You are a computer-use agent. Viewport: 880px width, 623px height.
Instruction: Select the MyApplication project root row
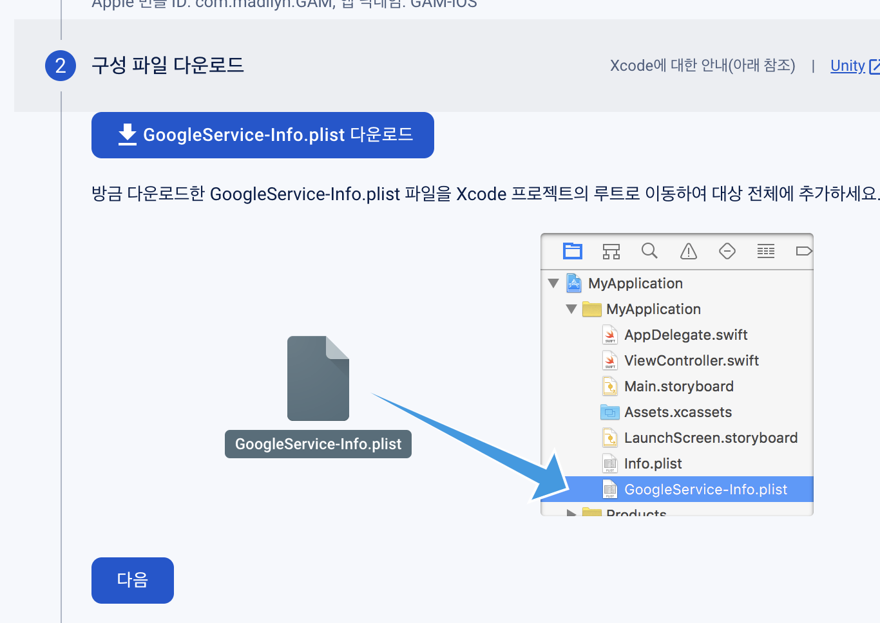[x=677, y=283]
